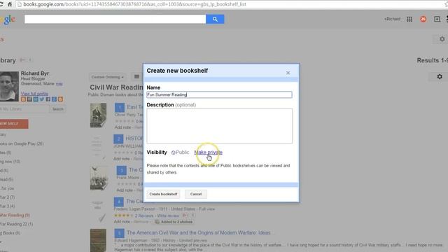Open the Civil War Reading 22 (1) shelf
The height and width of the screenshot is (252, 448).
pos(16,224)
